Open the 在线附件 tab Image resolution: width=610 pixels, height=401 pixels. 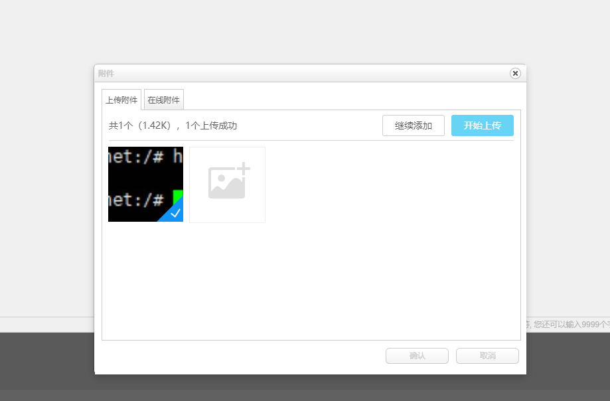click(x=163, y=100)
